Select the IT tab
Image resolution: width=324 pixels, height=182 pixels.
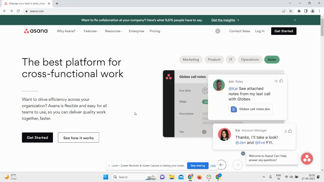coord(231,60)
